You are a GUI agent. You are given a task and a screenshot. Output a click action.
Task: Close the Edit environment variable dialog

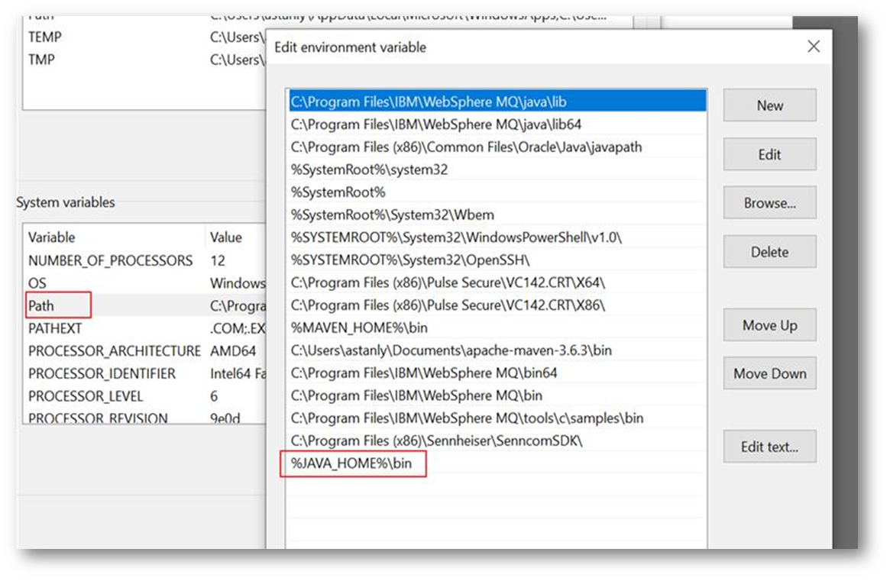click(x=814, y=47)
